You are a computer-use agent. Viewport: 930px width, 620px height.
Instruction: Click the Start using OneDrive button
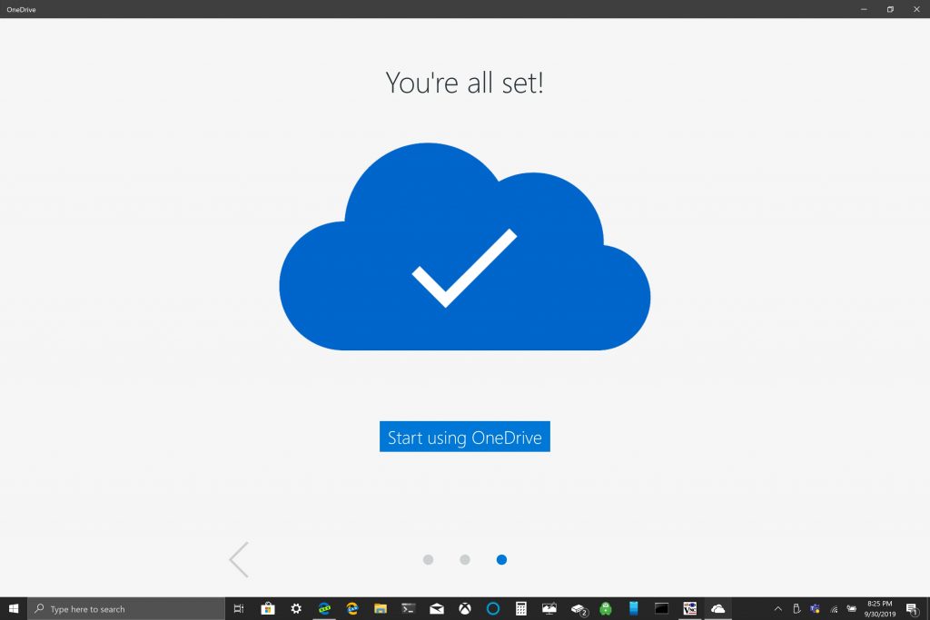464,437
